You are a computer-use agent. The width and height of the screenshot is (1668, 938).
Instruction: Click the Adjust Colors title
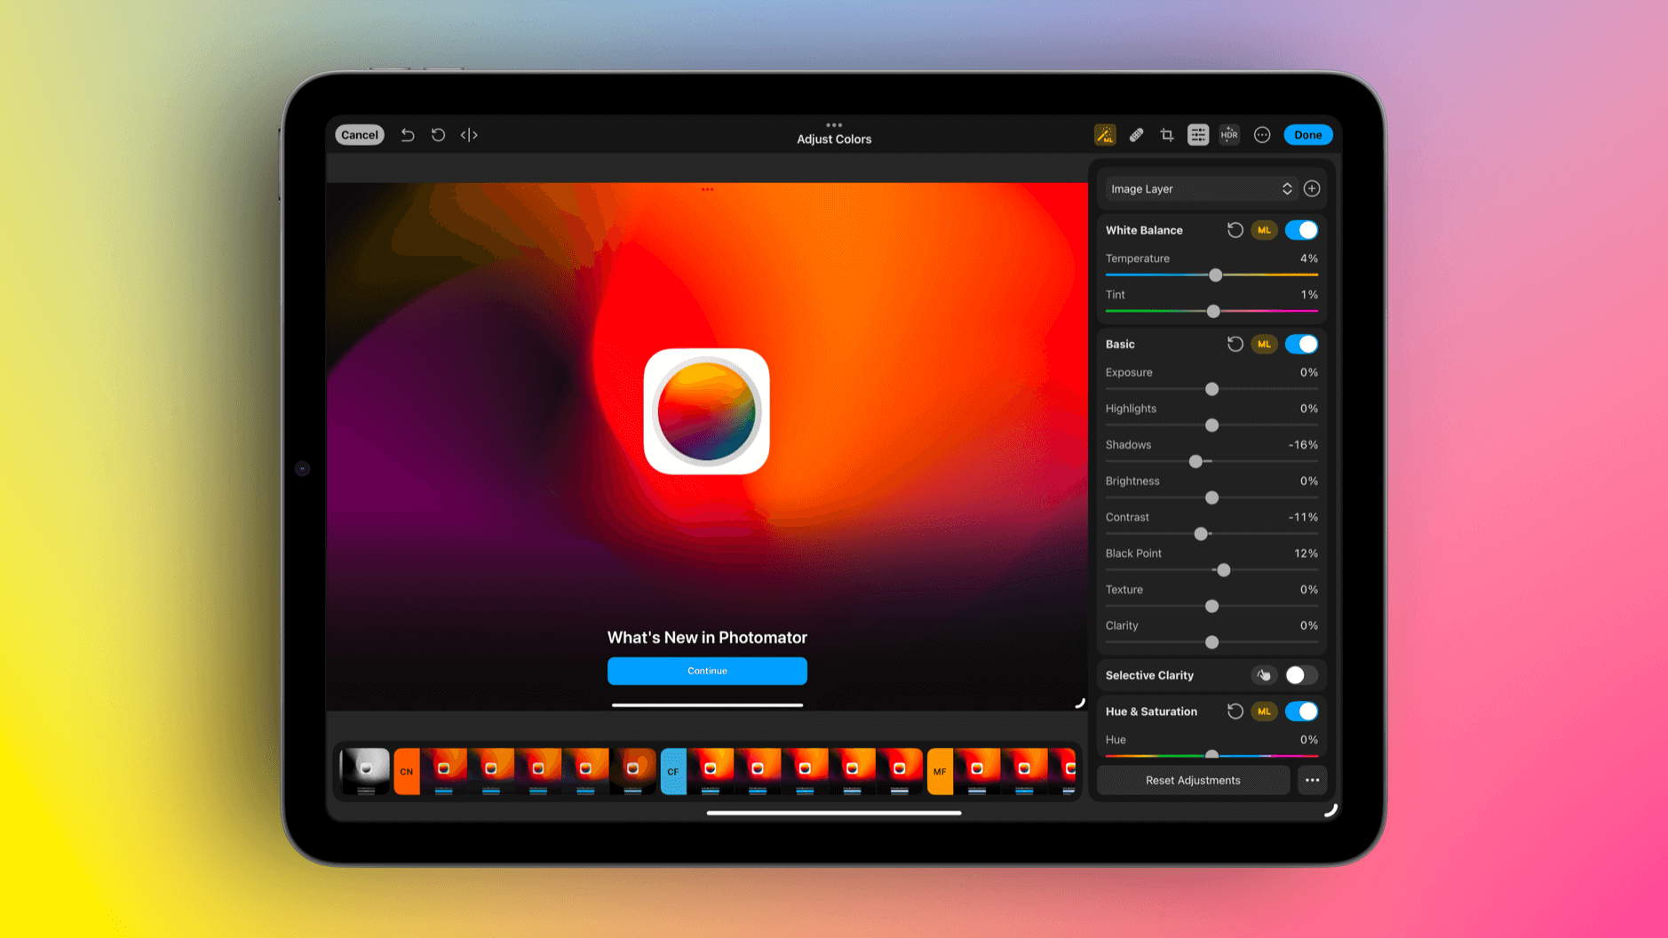[x=834, y=139]
